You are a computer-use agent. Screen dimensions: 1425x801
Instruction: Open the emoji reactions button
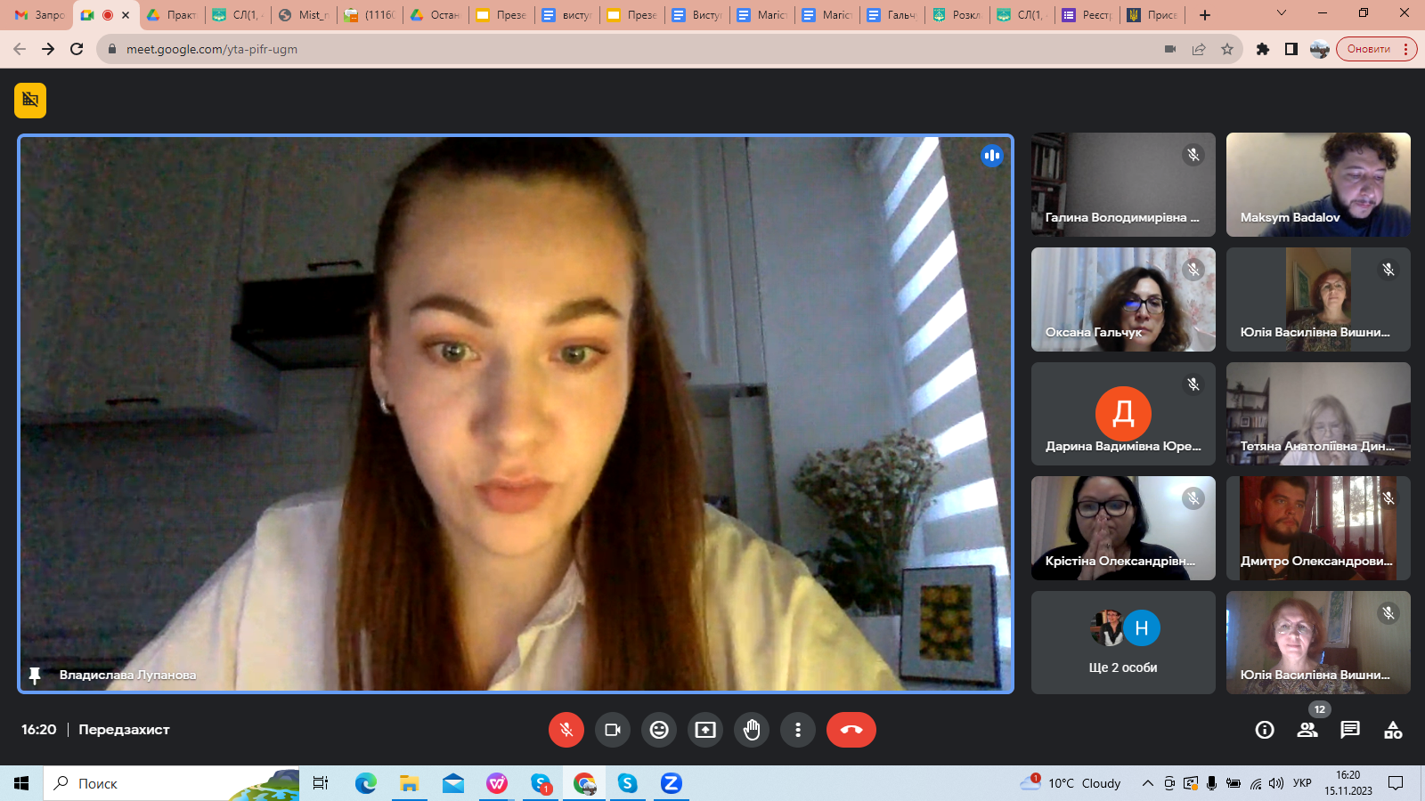point(659,730)
